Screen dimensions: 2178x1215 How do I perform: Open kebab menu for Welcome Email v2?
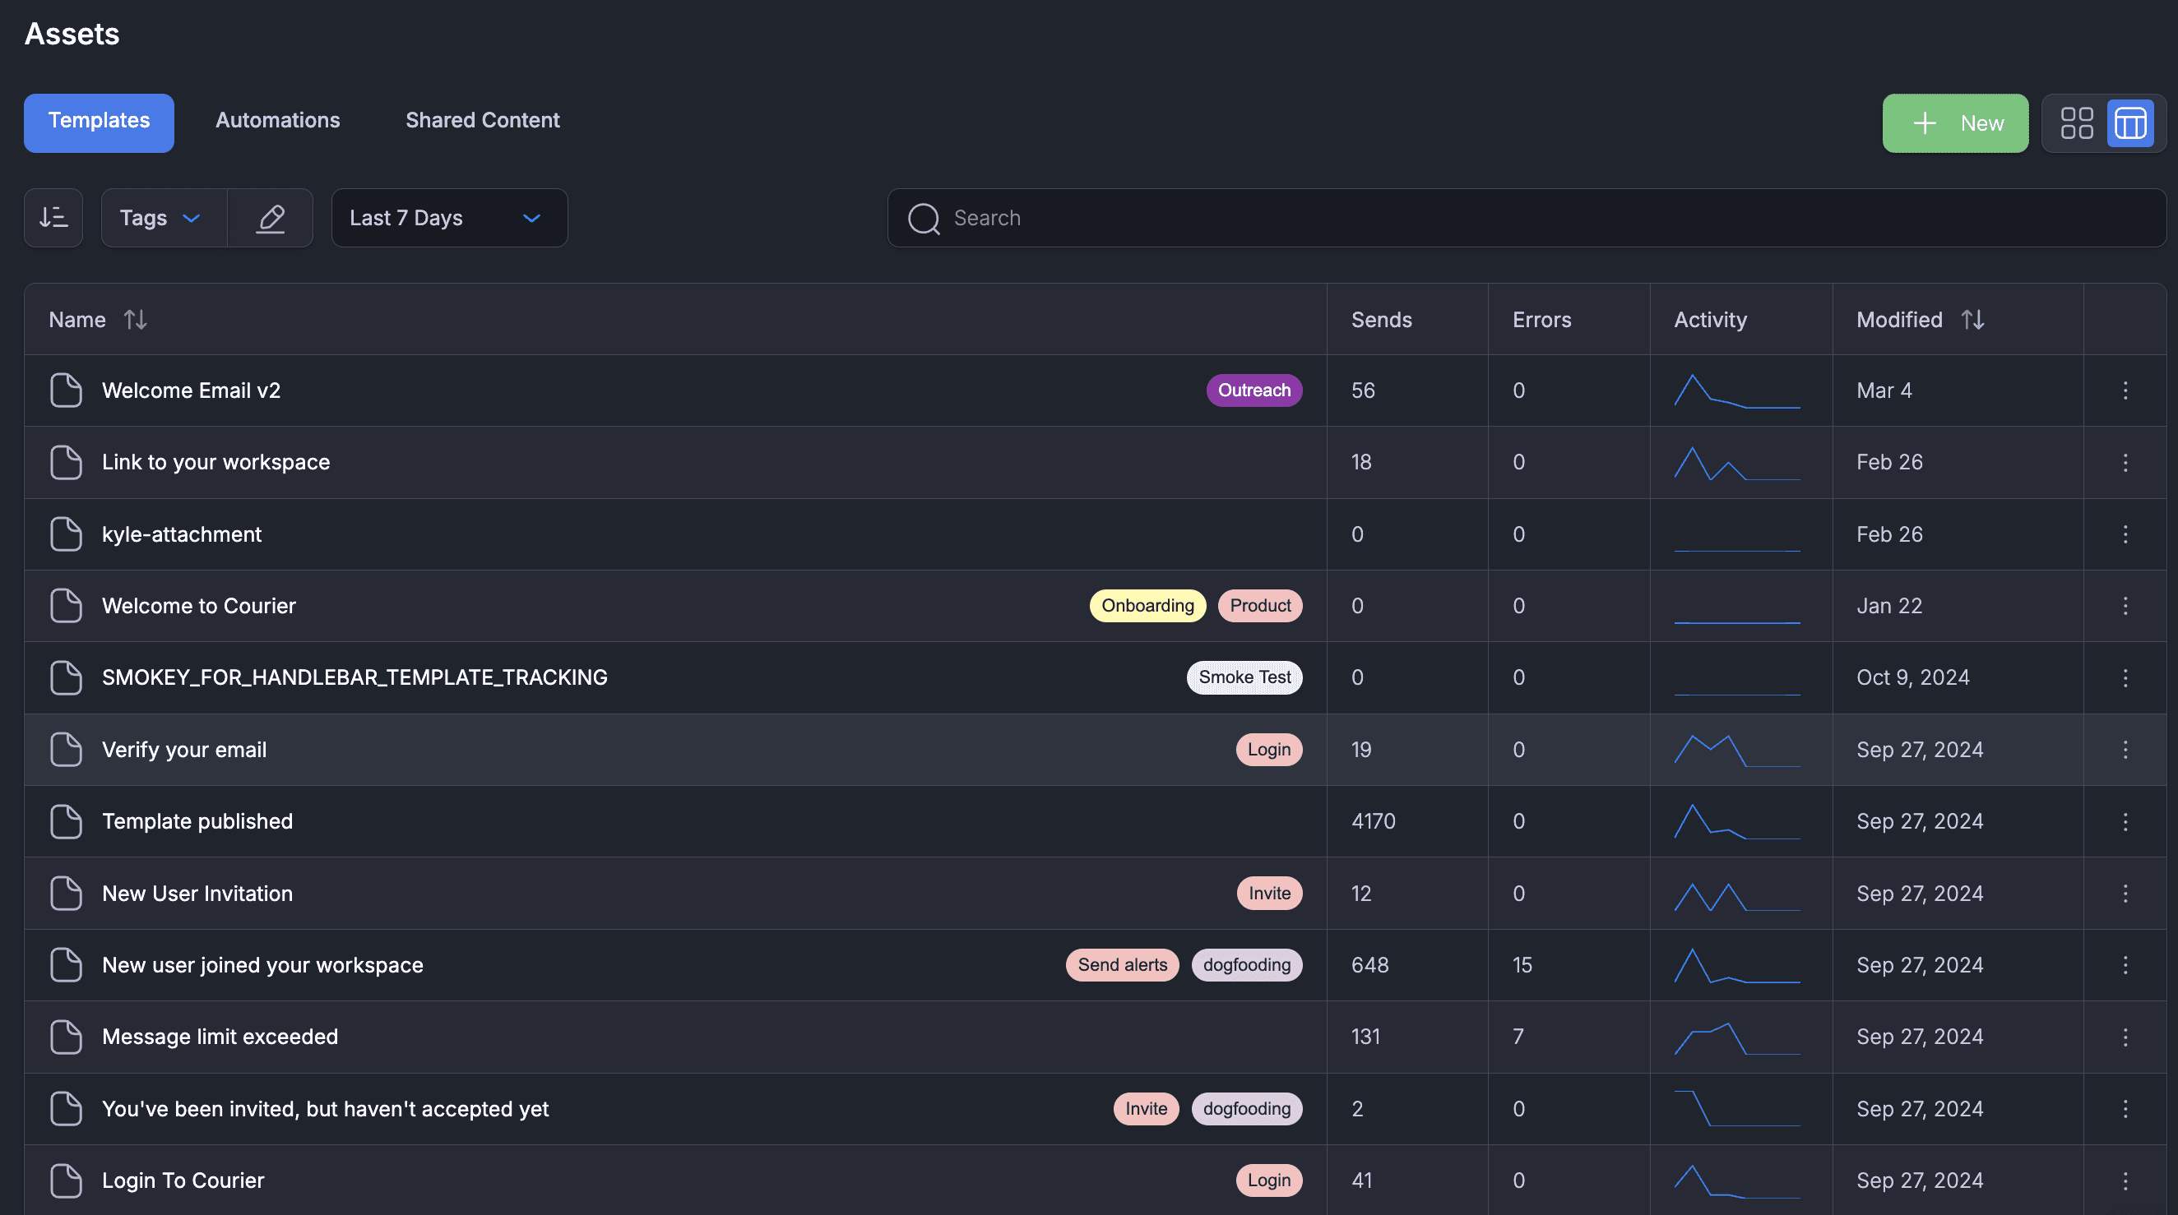(x=2125, y=390)
